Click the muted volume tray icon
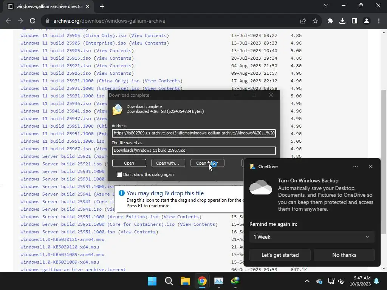 341,281
